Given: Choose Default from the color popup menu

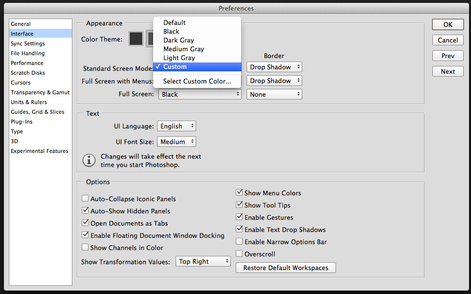Looking at the screenshot, I should coord(197,22).
